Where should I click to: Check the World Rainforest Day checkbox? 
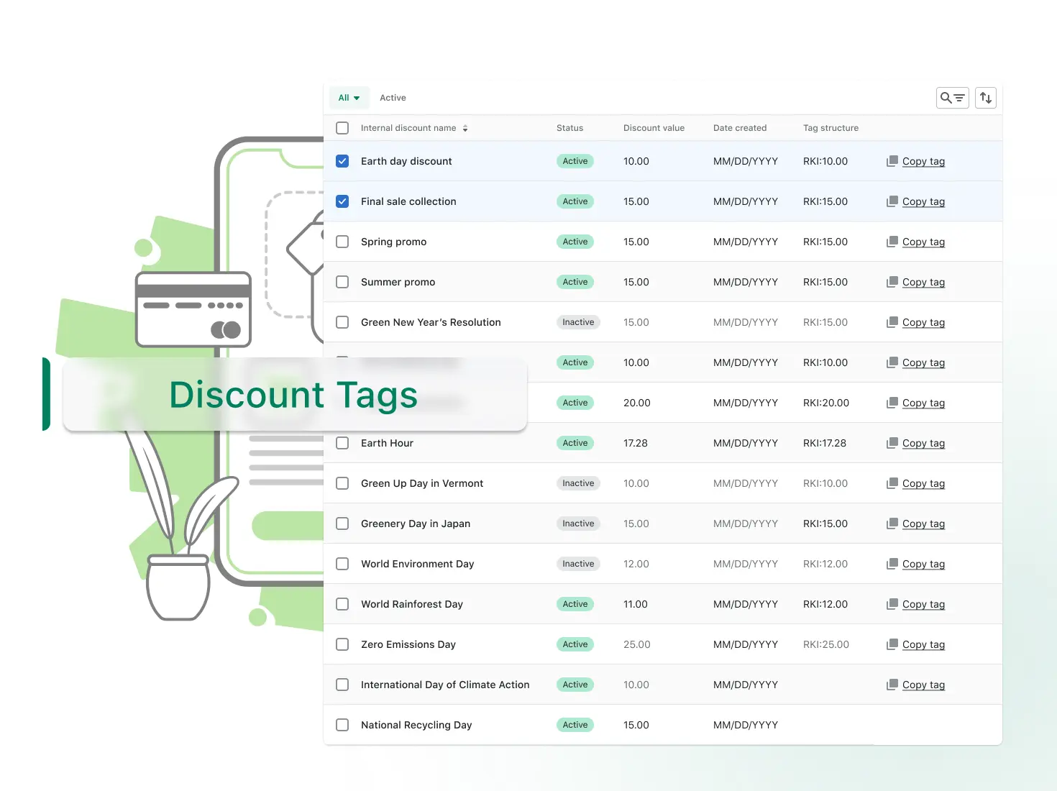[x=342, y=604]
